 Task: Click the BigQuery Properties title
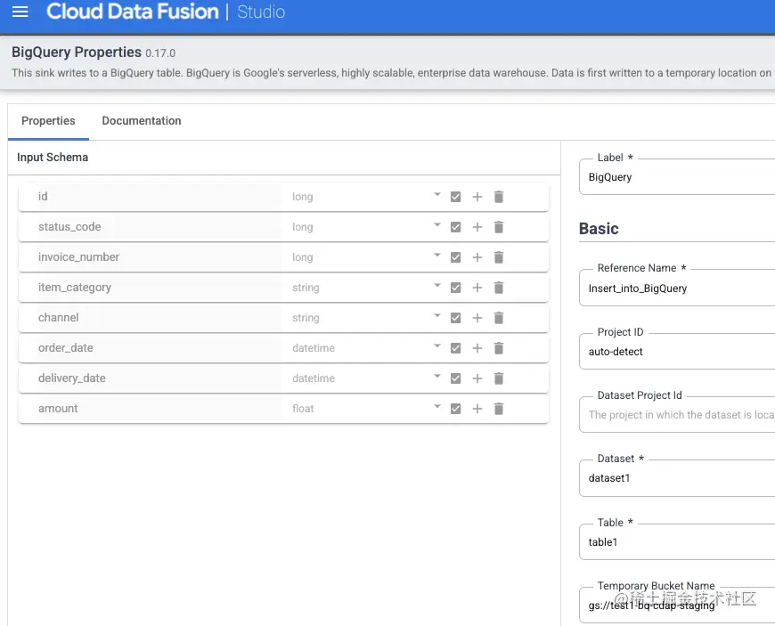[76, 52]
